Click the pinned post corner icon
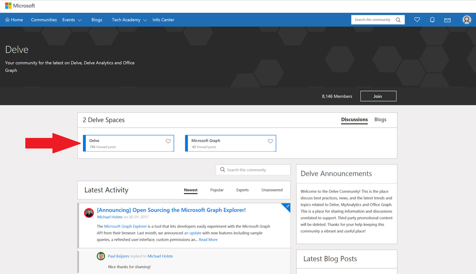 286,207
